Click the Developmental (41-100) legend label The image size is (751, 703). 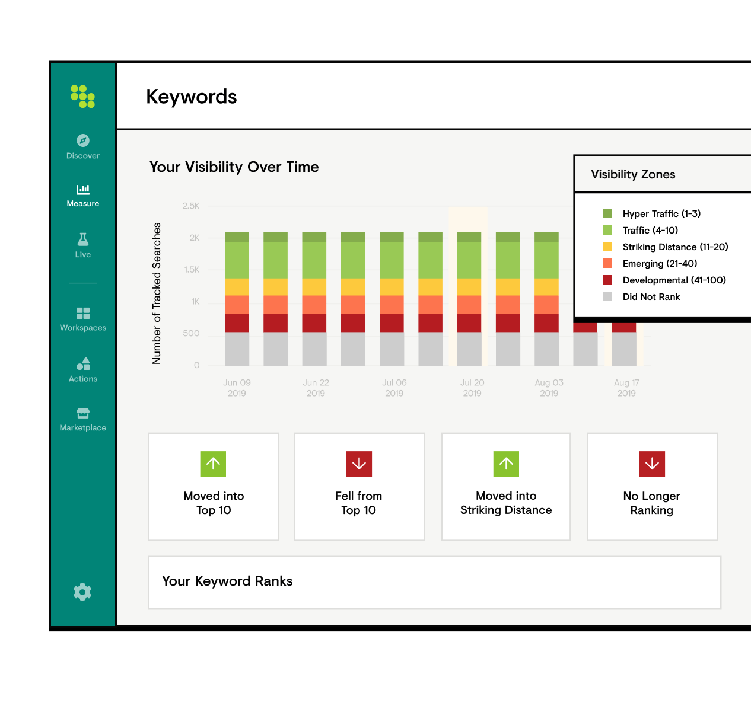pos(674,280)
